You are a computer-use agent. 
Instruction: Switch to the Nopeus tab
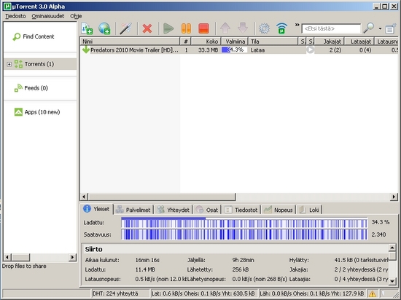click(279, 210)
